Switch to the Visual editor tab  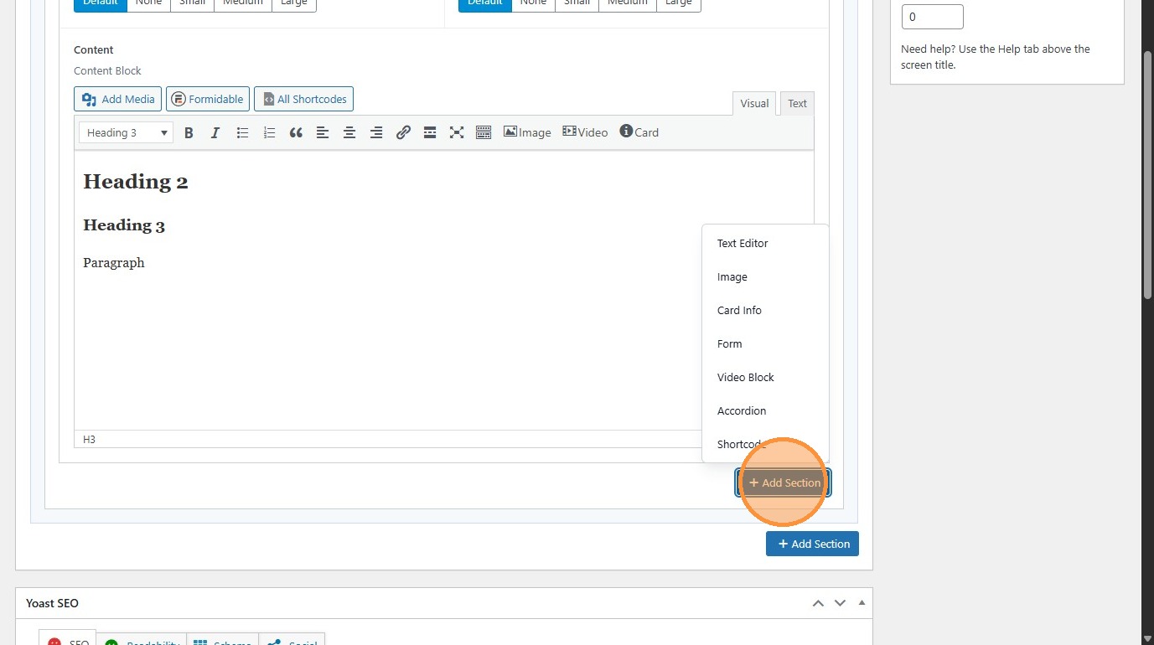(x=754, y=103)
